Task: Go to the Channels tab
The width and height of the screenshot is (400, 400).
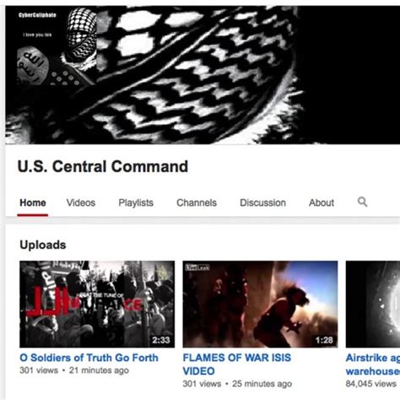Action: [x=197, y=203]
